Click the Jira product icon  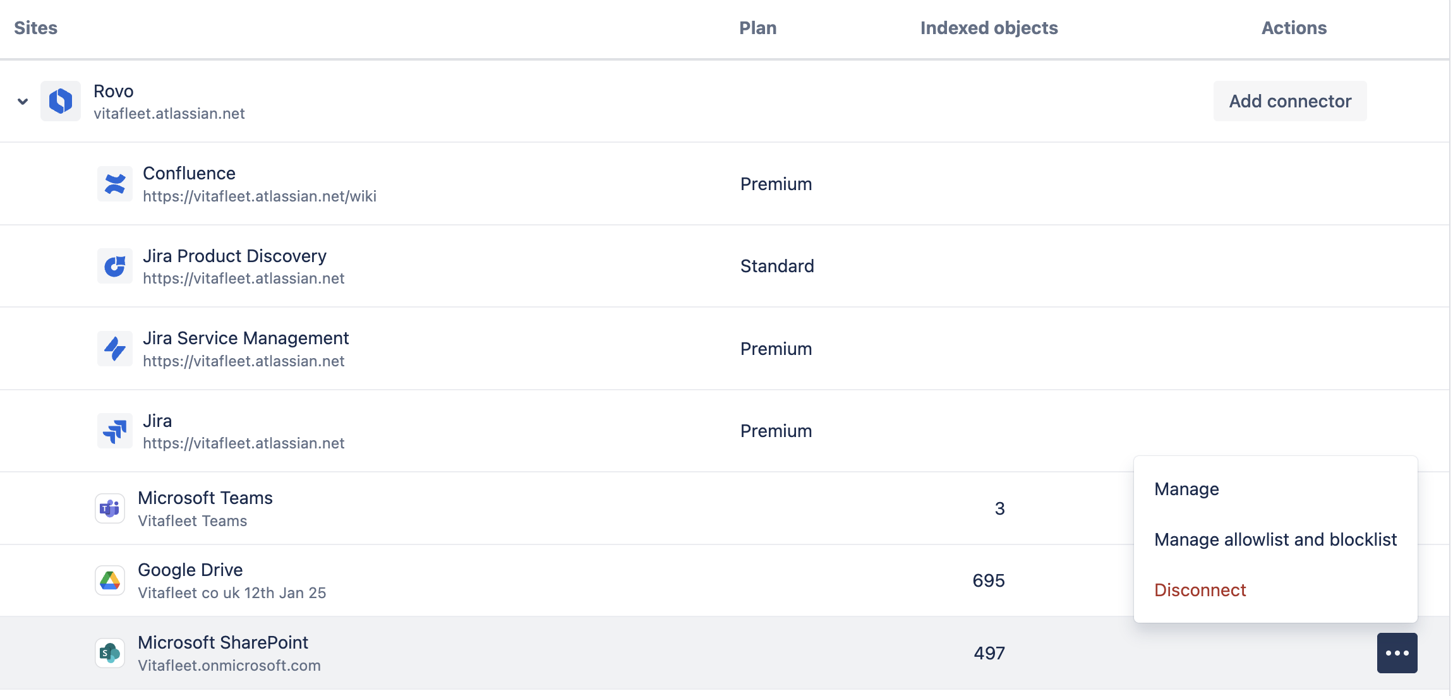tap(115, 430)
